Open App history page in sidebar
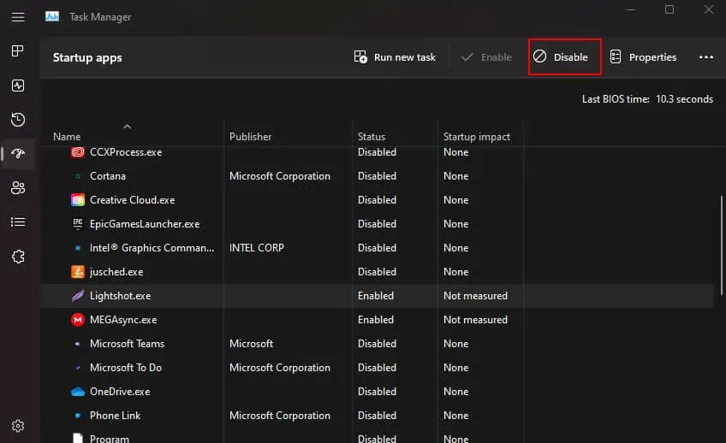 coord(18,120)
